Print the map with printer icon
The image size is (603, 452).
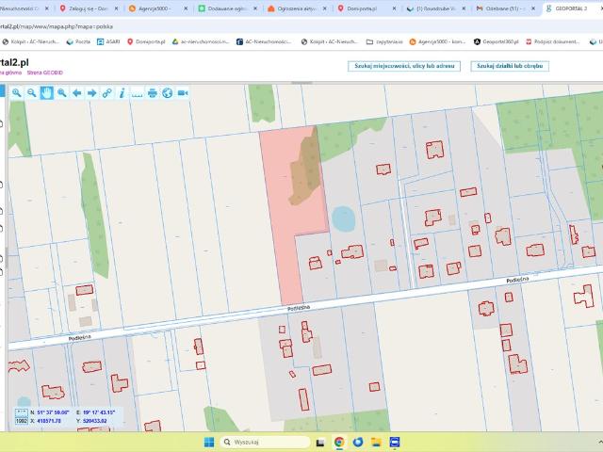click(x=152, y=92)
